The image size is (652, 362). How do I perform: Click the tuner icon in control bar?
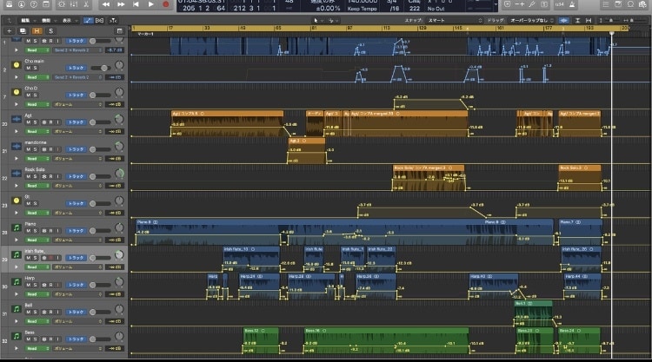(x=532, y=4)
